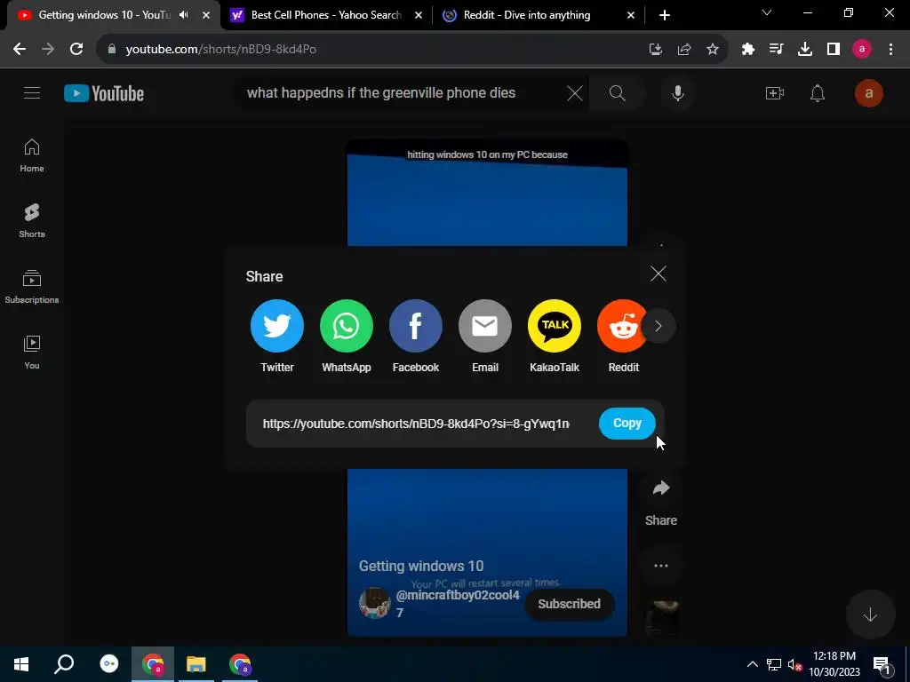Go to YouTube home via logo
910x682 pixels.
click(x=104, y=93)
